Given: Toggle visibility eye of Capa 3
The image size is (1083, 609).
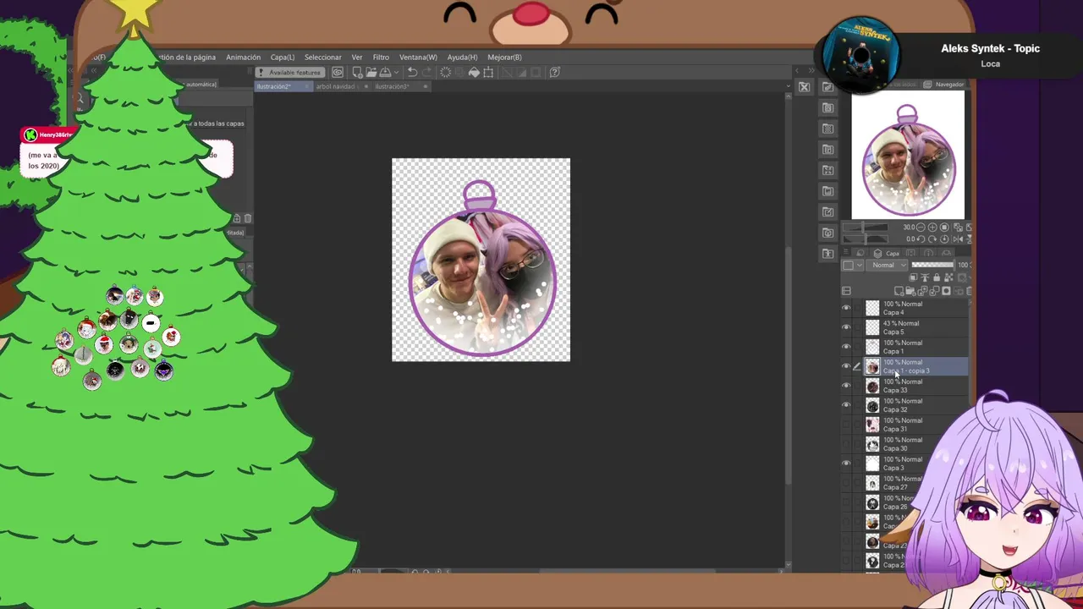Looking at the screenshot, I should click(846, 464).
